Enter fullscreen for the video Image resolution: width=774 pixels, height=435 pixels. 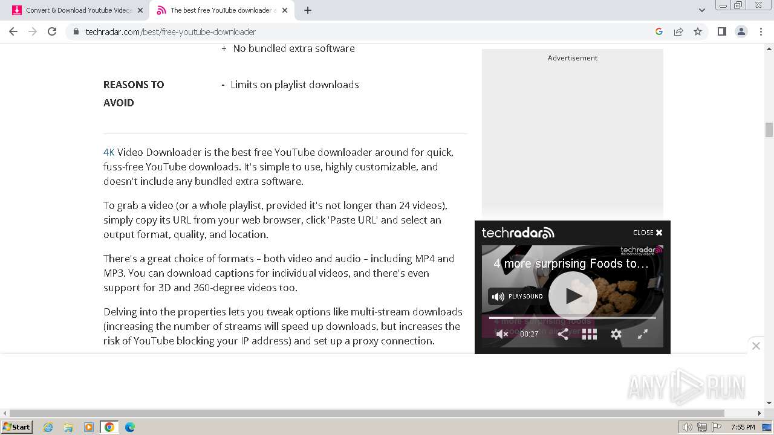643,334
